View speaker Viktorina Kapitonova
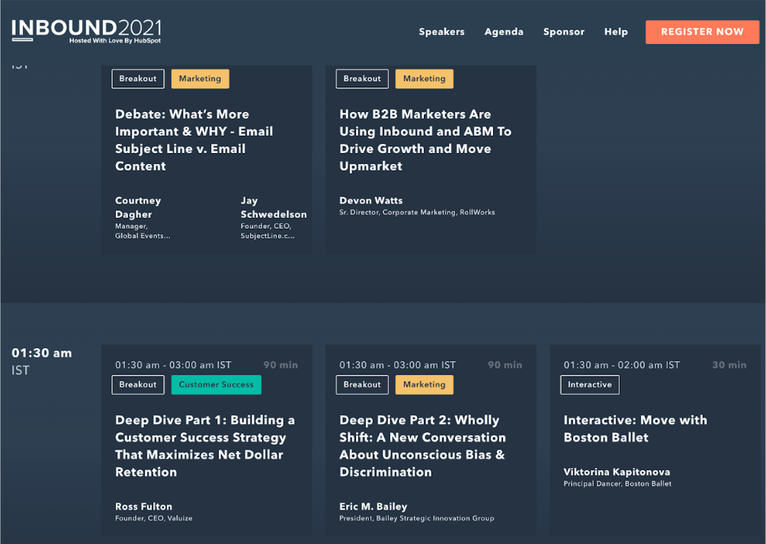The image size is (766, 544). (617, 472)
